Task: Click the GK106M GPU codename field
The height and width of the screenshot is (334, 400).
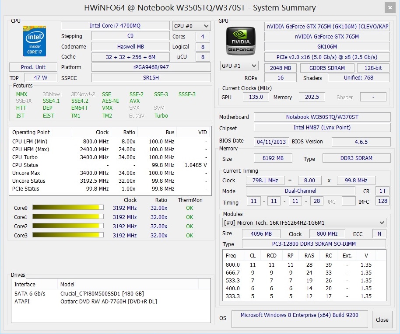Action: (x=327, y=47)
